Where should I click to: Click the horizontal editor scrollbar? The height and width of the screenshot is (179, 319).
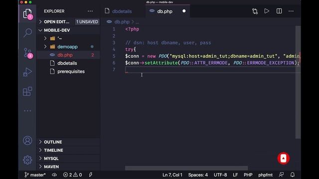click(x=186, y=168)
